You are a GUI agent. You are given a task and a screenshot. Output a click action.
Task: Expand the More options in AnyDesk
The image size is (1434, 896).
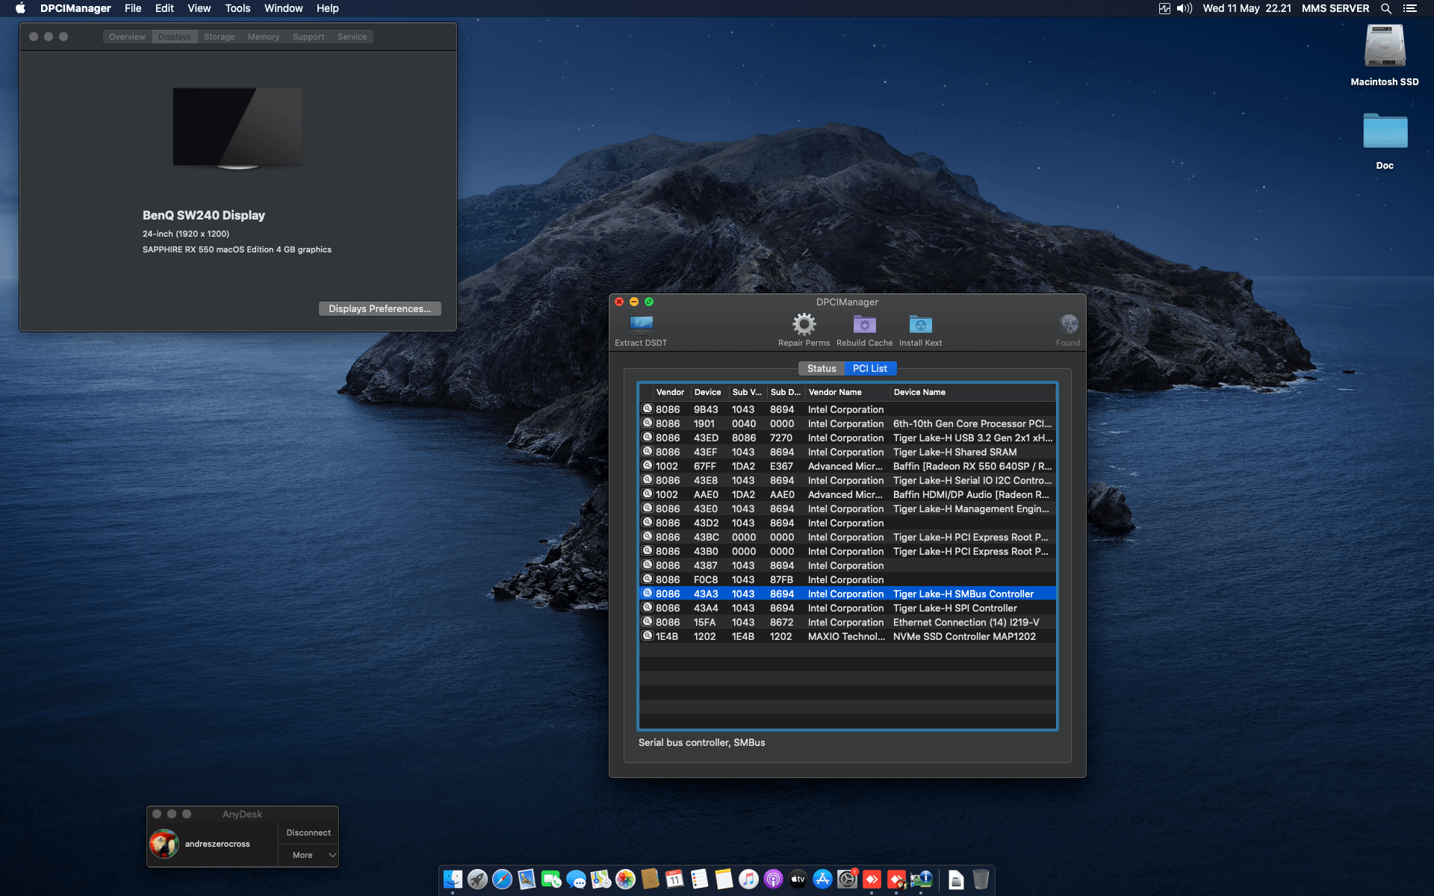[308, 855]
